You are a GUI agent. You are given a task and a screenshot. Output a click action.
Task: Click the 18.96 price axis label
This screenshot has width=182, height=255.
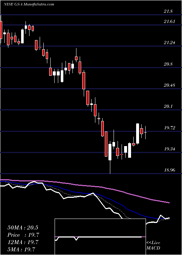[169, 170]
